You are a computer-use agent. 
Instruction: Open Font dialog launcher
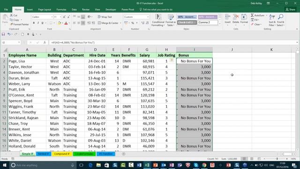[70, 29]
